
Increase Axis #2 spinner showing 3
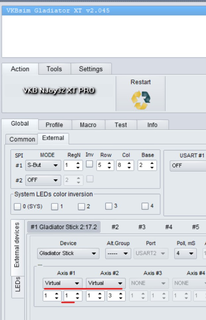pyautogui.click(x=121, y=294)
